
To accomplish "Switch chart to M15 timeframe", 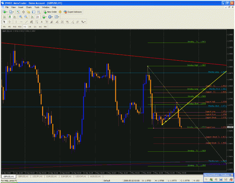I will click(15, 27).
